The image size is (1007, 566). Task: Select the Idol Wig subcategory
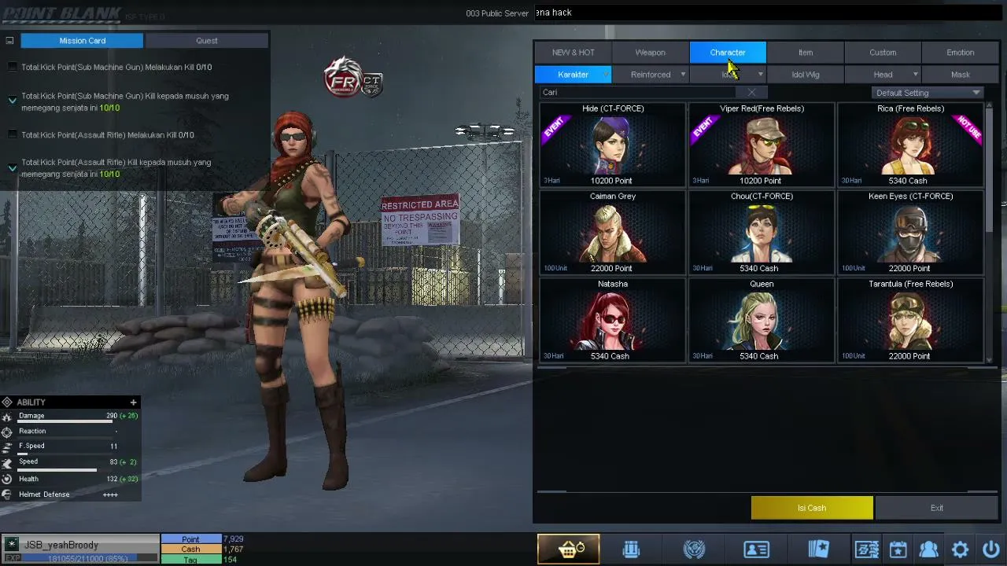coord(806,75)
